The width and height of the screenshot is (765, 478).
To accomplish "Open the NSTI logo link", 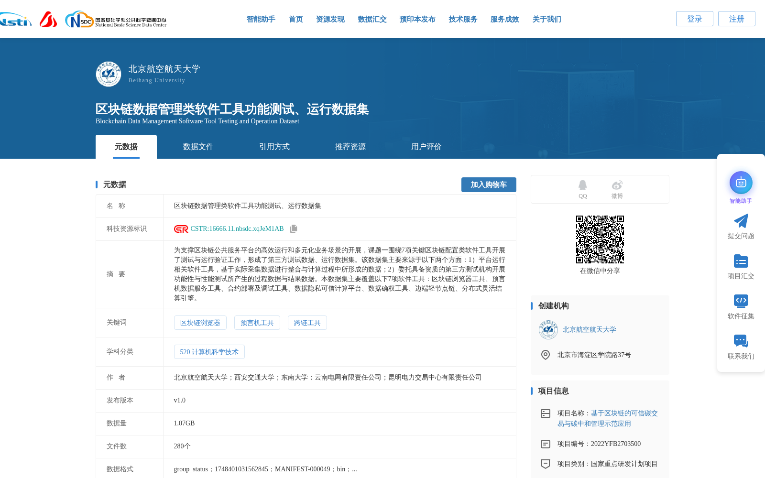I will [x=15, y=19].
